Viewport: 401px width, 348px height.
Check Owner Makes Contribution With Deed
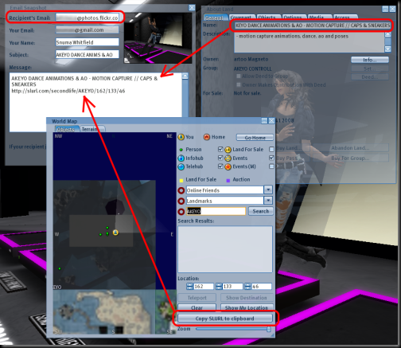coord(239,84)
